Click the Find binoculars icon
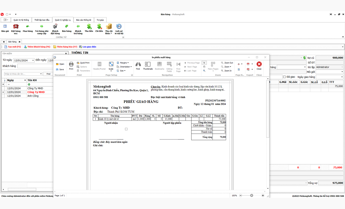The image size is (345, 209). (138, 65)
